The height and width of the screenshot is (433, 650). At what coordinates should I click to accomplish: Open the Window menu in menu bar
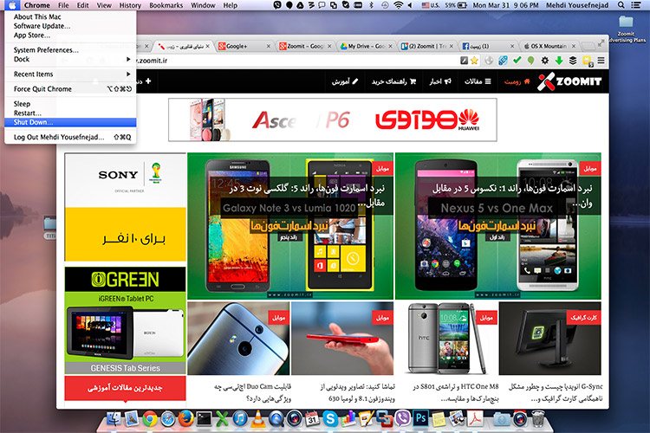coord(203,5)
